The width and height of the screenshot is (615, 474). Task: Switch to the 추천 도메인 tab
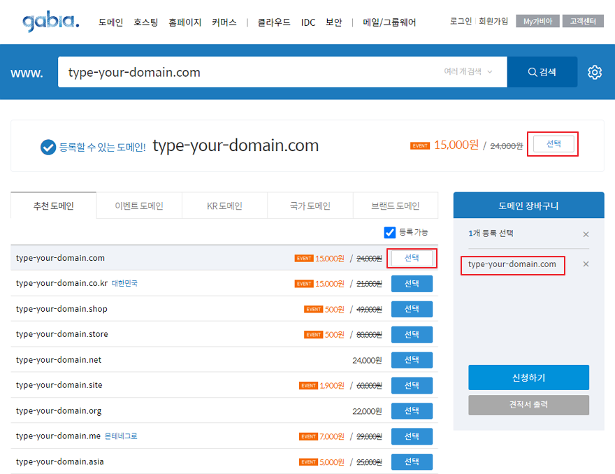pyautogui.click(x=53, y=206)
